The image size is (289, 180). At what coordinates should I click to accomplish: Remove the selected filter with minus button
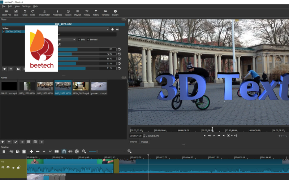(11, 69)
